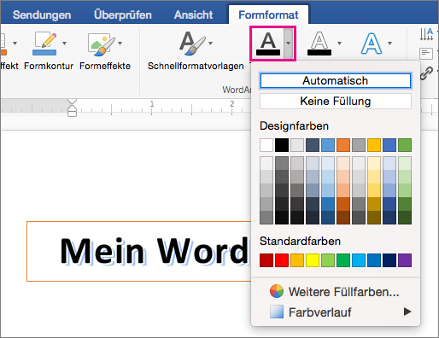Select light blue standard color
This screenshot has height=338, width=439.
359,260
